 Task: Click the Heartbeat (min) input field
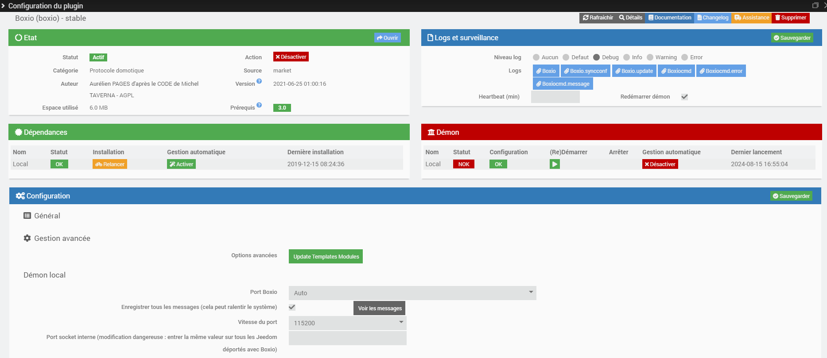(x=555, y=97)
